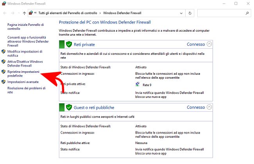Close the Windows Defender Firewall window

[248, 4]
